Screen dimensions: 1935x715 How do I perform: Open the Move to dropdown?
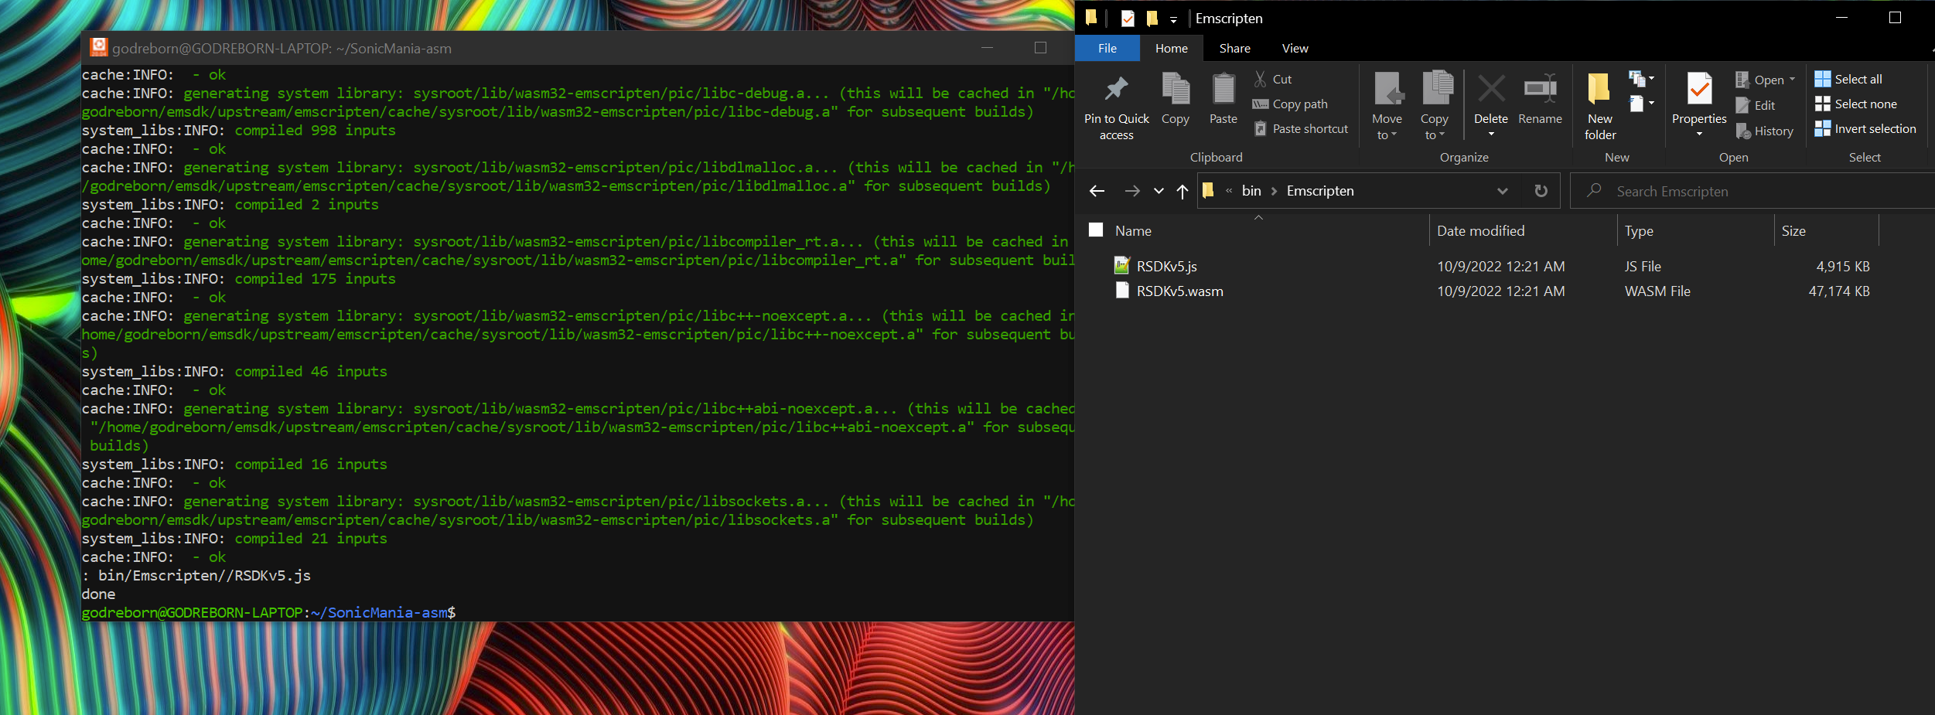pos(1387,128)
